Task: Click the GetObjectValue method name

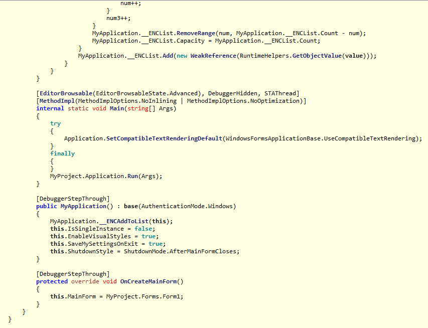Action: pos(317,56)
